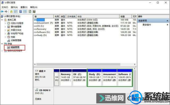Click the horizontal scrollbar thumb in volume list
Viewport: 170px width, 105px height.
[x=78, y=64]
